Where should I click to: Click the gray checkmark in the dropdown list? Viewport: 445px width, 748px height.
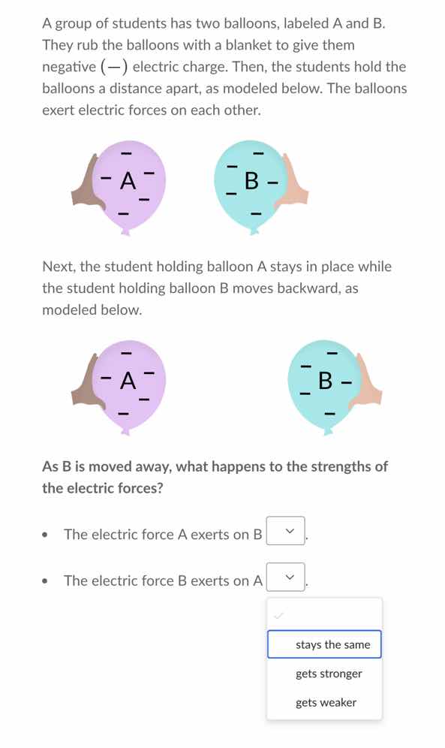pos(278,614)
